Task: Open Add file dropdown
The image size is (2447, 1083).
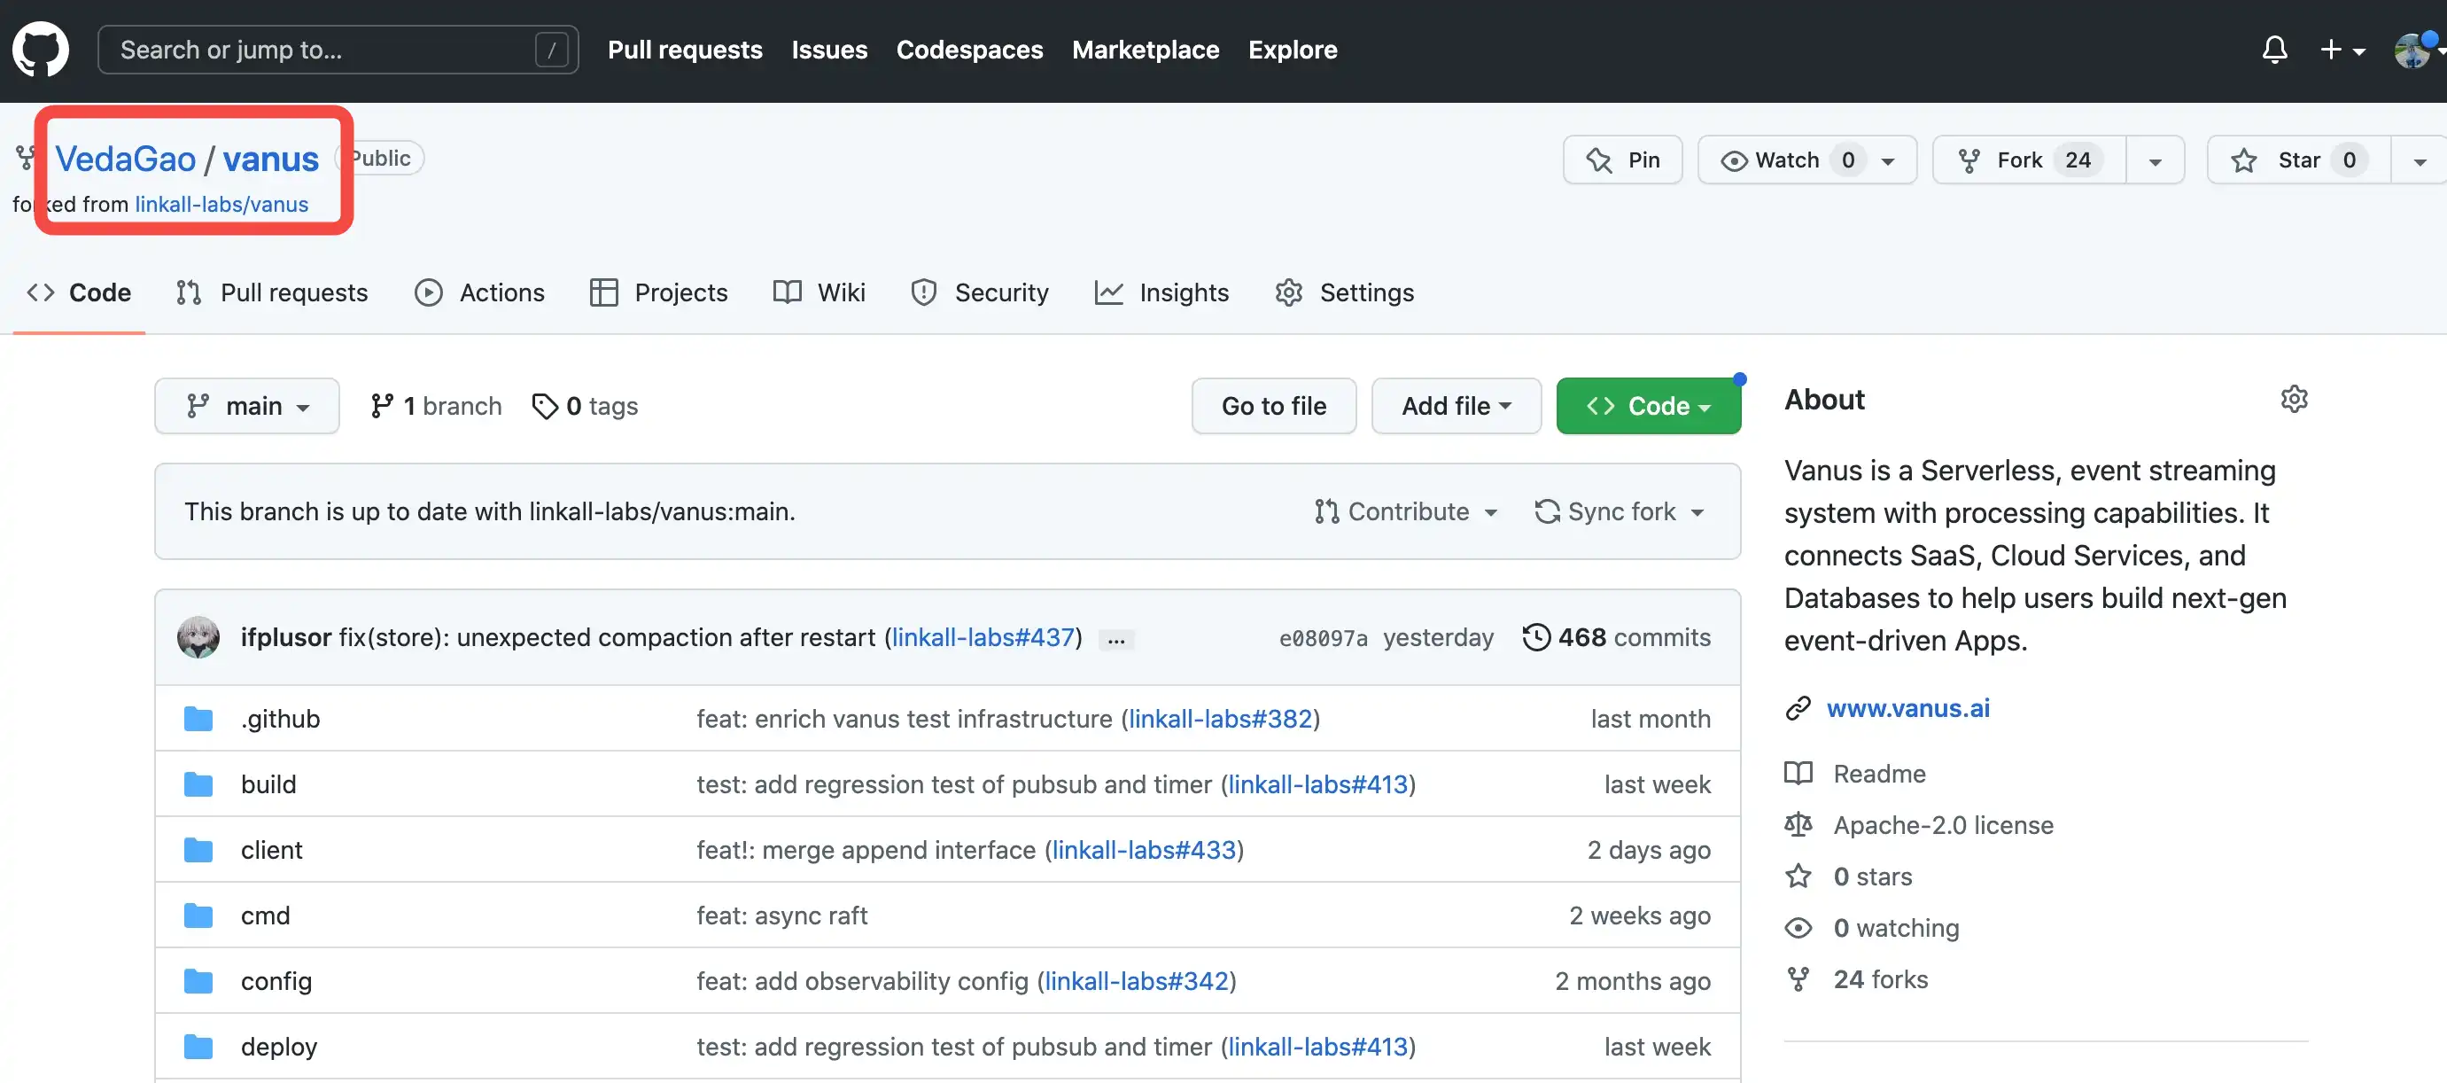Action: tap(1457, 406)
